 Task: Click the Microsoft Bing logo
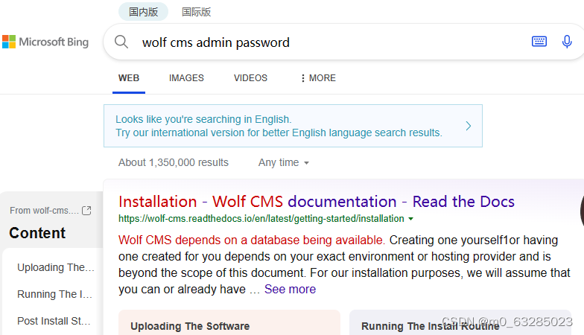[45, 42]
